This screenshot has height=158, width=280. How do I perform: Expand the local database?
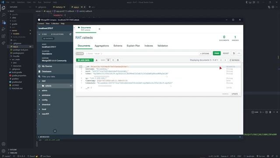[39, 109]
